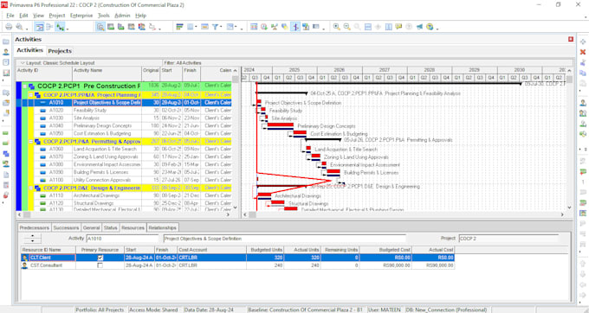
Task: Open the Layout: Classic Schedule Layout dropdown
Action: coord(23,63)
